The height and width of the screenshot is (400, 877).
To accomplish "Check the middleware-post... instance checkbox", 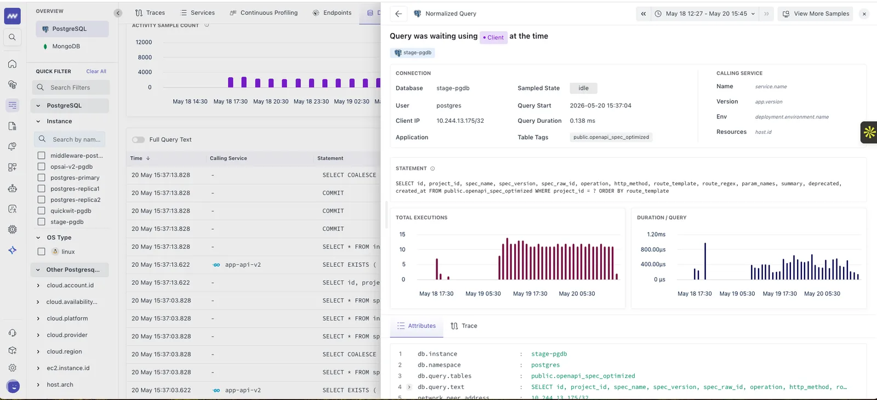I will (x=41, y=156).
